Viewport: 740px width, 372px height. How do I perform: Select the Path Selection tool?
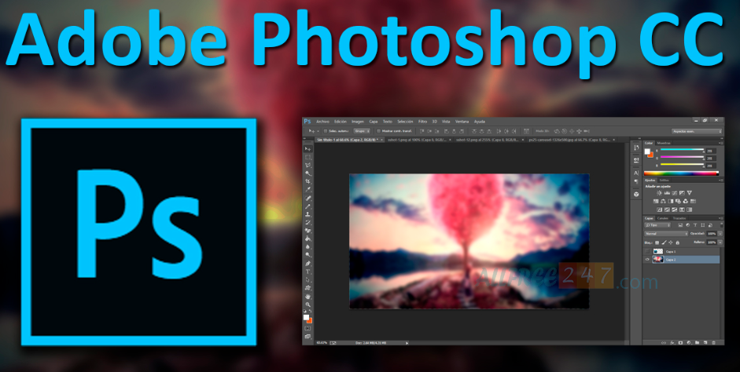pos(308,279)
